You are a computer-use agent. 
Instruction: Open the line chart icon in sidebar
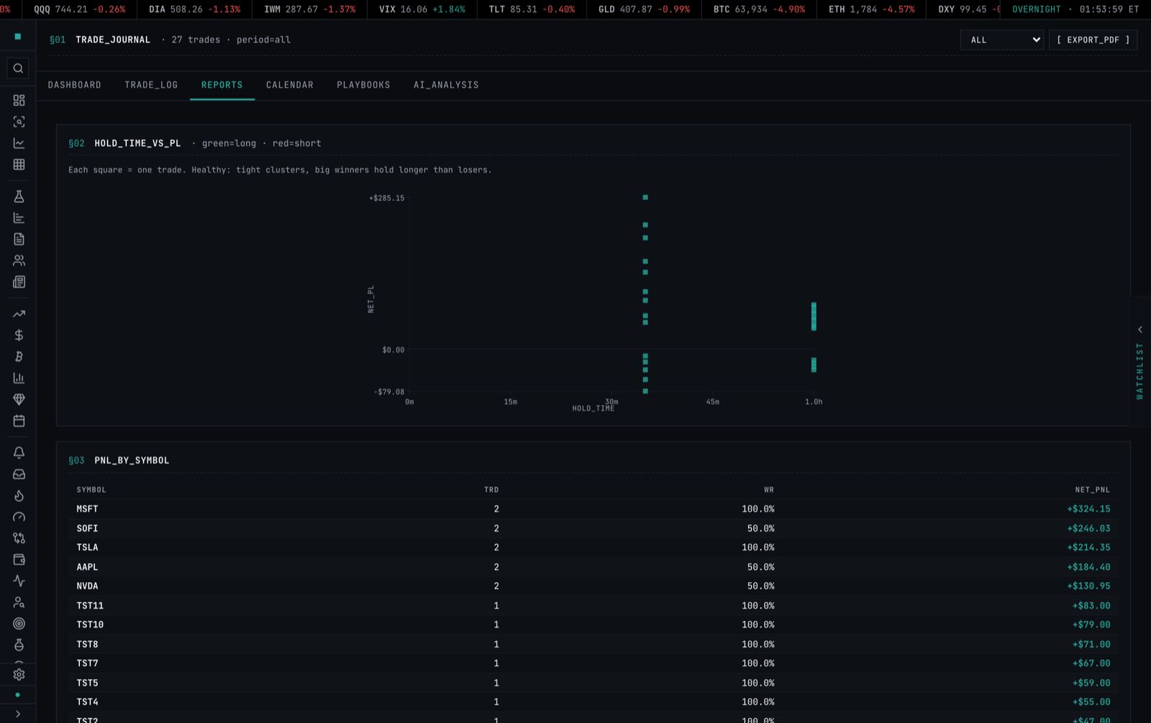(19, 143)
